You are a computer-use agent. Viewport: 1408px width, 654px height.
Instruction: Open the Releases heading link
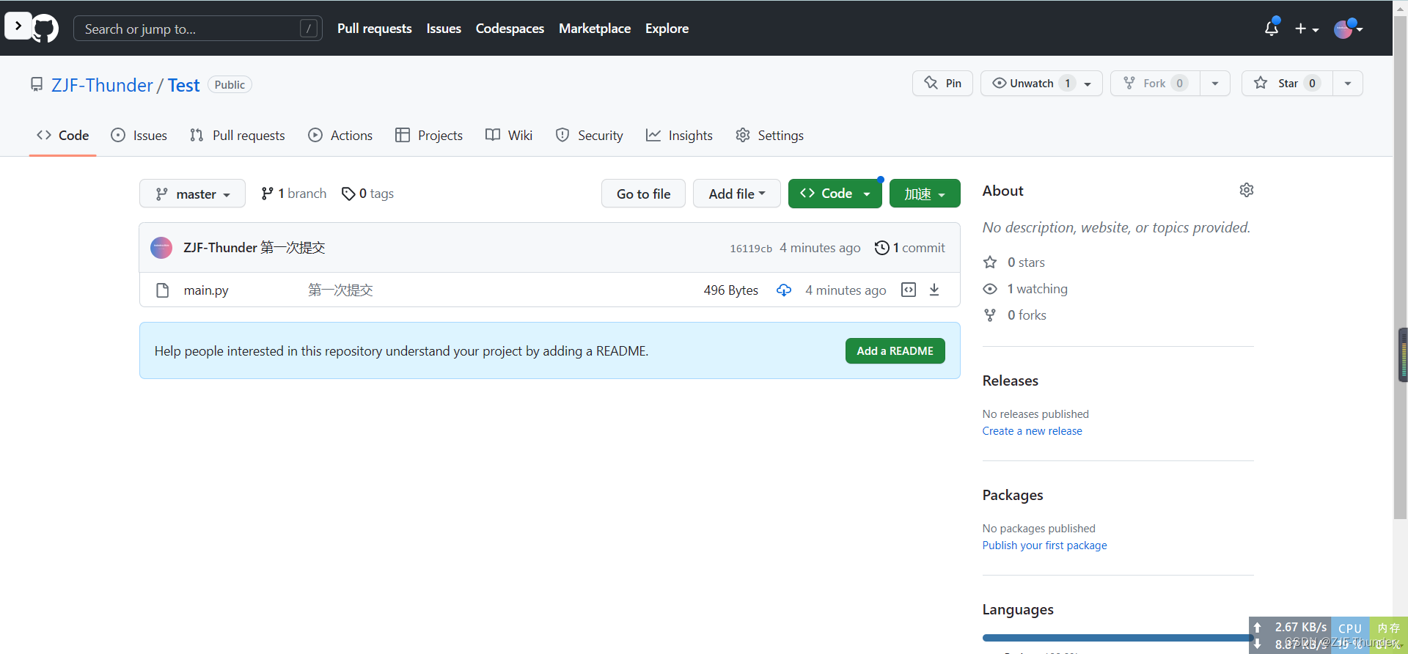coord(1011,381)
